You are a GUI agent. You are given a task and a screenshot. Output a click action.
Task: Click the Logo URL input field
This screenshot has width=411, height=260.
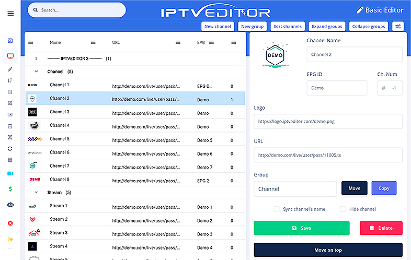click(x=328, y=122)
